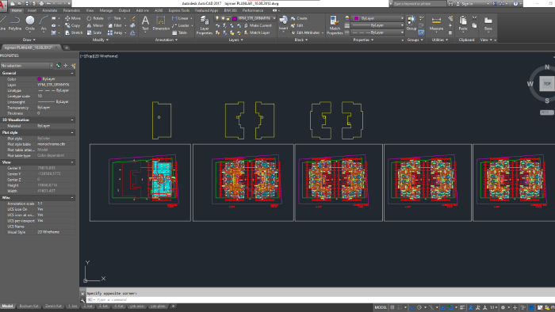Click Match Properties tool
Viewport: 555px width, 312px height.
(335, 25)
